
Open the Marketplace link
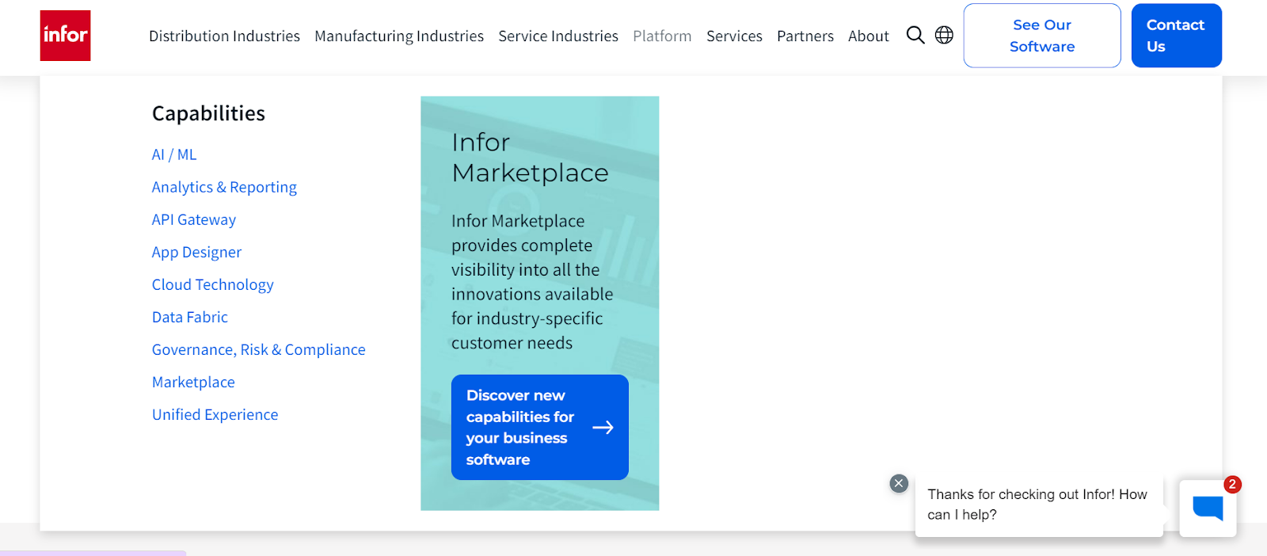(x=193, y=382)
